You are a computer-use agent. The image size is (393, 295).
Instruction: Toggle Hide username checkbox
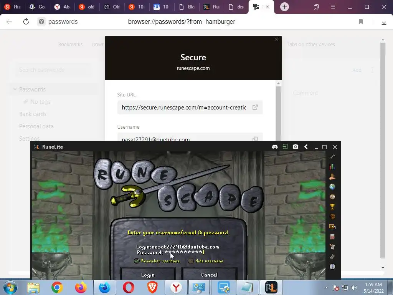coord(191,261)
